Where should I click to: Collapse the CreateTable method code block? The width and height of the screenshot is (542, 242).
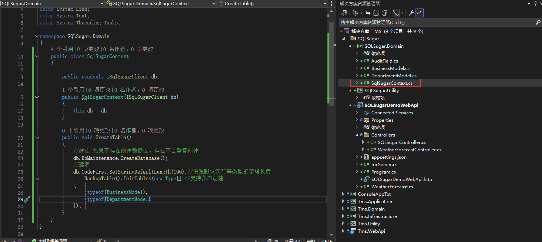(x=37, y=137)
